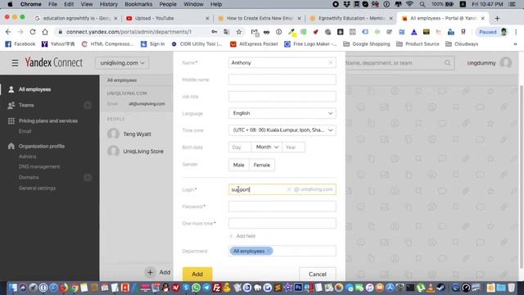Viewport: 524px width, 295px height.
Task: Go back in Chrome
Action: click(8, 32)
